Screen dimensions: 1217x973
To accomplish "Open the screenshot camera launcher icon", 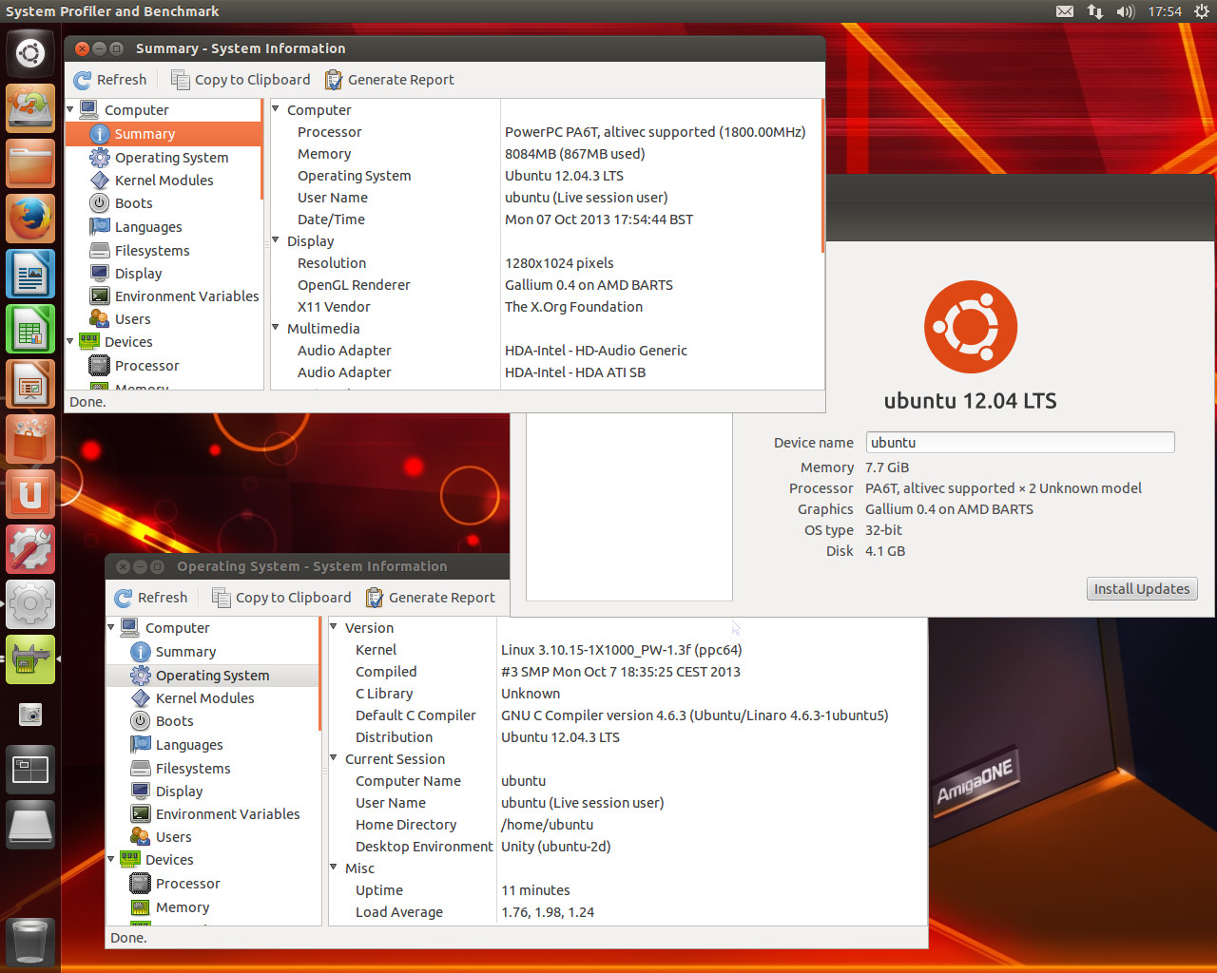I will tap(30, 715).
